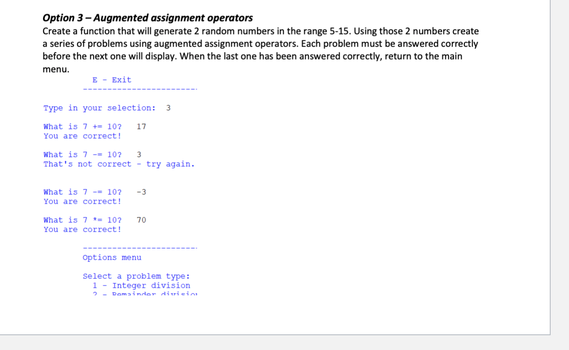Screen dimensions: 569x350
Task: Select the answer "17" next to first question
Action: pyautogui.click(x=141, y=126)
